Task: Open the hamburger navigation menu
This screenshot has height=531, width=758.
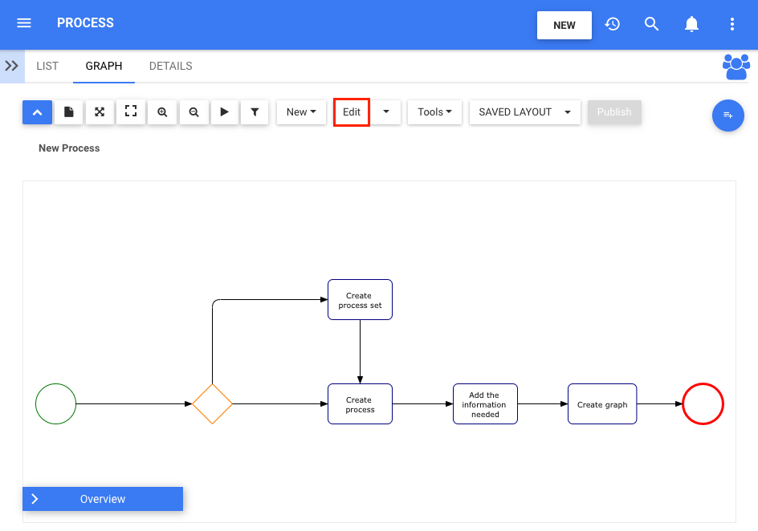Action: [x=24, y=24]
